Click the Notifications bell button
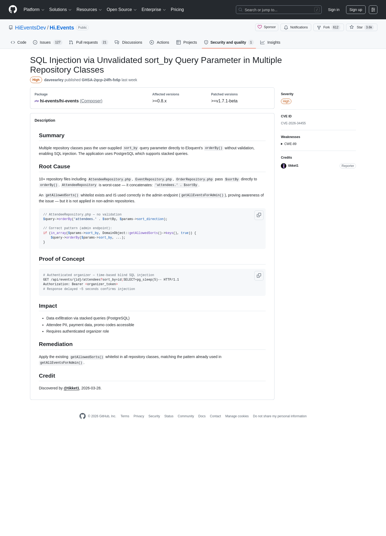The width and height of the screenshot is (386, 536). 296,27
